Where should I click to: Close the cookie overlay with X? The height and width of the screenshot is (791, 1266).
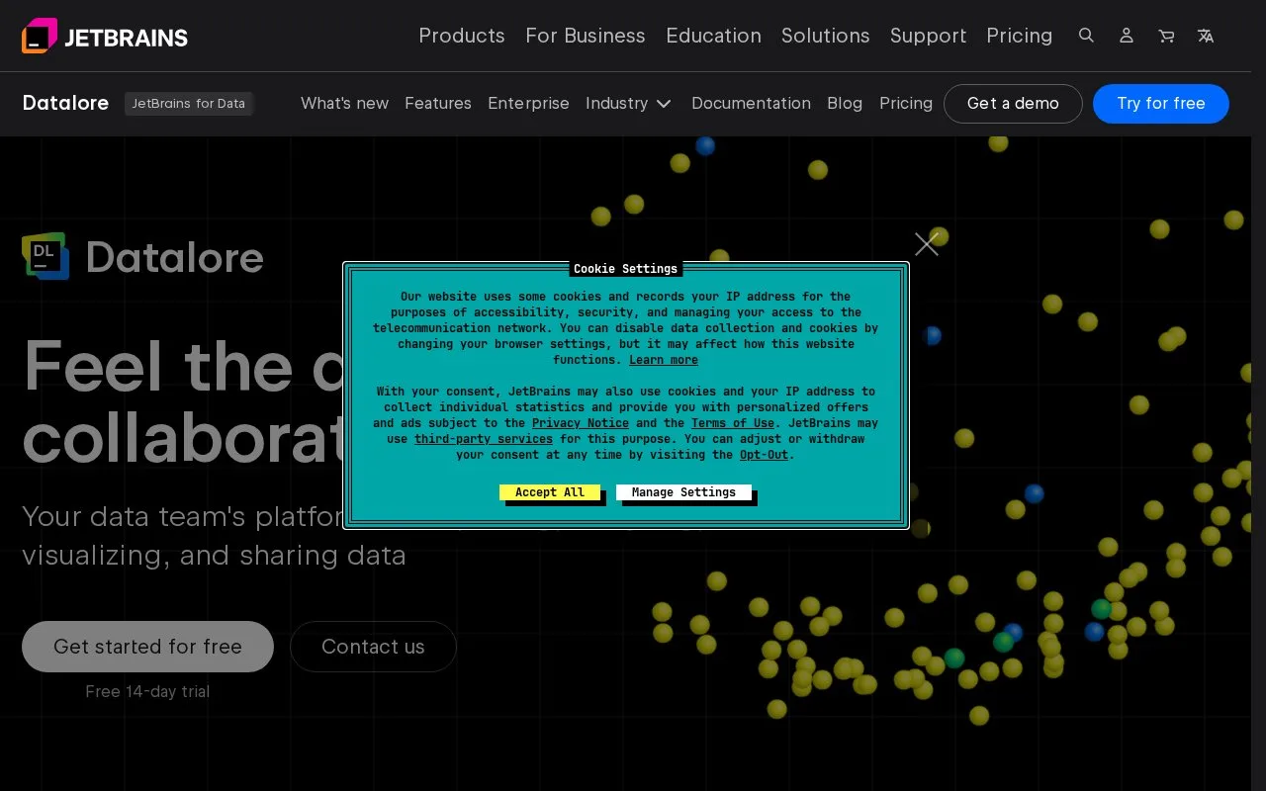point(927,244)
